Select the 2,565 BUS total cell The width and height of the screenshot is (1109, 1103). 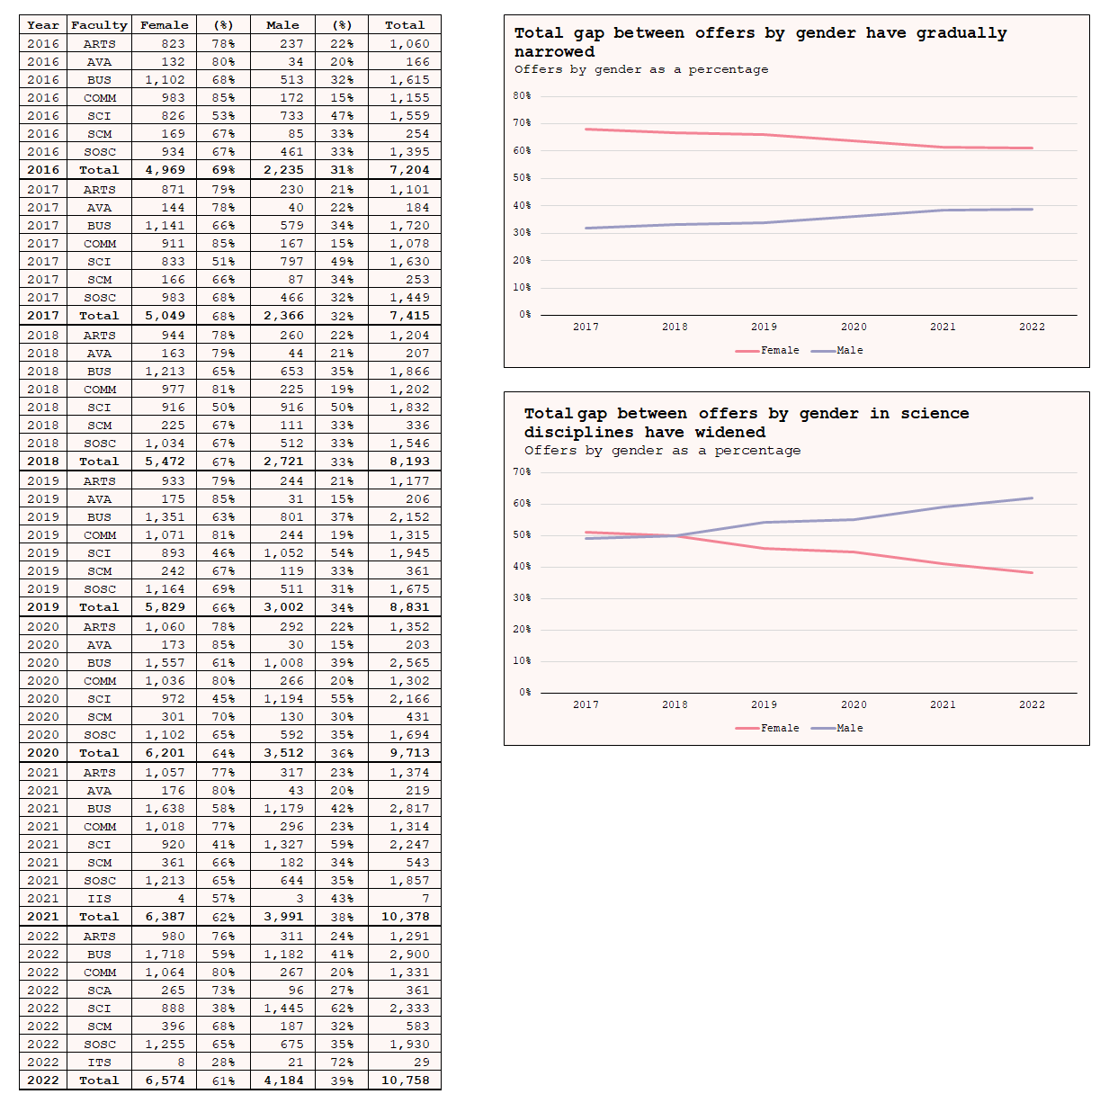[x=405, y=663]
